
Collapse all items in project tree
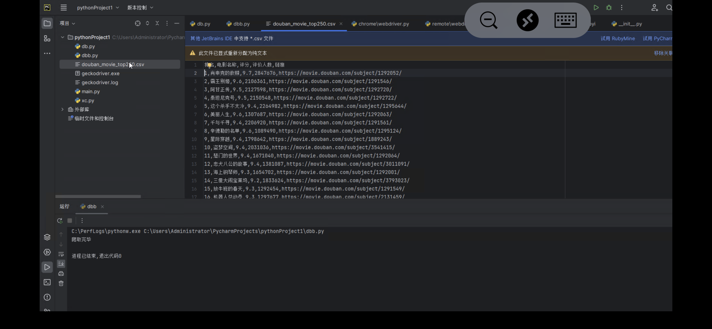point(157,23)
